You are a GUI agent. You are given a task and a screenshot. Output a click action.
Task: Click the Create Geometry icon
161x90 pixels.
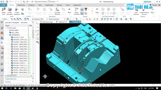click(x=10, y=11)
